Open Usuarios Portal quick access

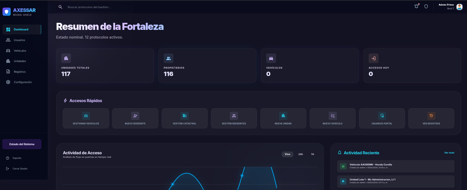click(x=382, y=118)
